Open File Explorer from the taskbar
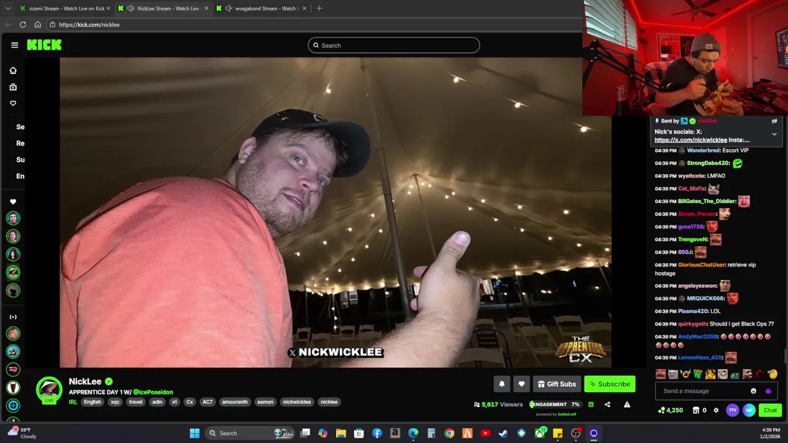The height and width of the screenshot is (443, 788). point(341,433)
